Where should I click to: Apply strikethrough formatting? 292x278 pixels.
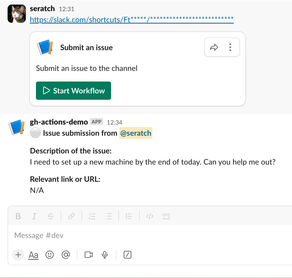(51, 216)
